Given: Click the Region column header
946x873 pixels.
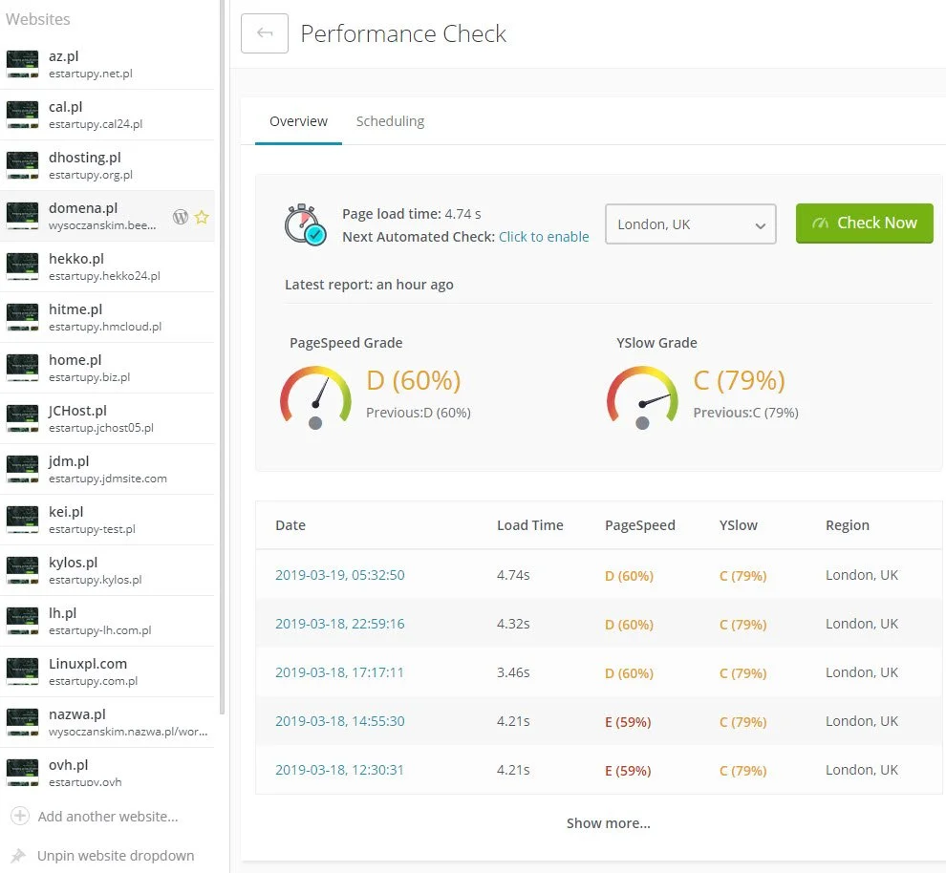Looking at the screenshot, I should [847, 525].
